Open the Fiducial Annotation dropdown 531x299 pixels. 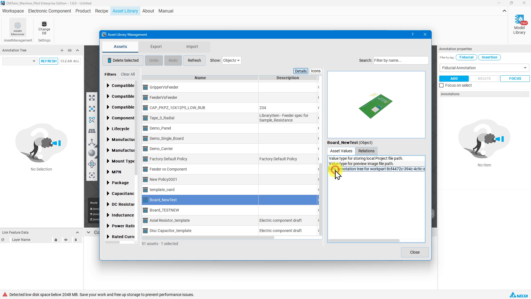point(484,68)
